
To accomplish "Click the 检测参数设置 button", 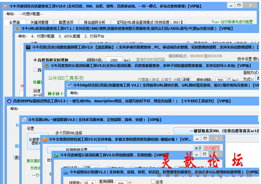I will [77, 149].
